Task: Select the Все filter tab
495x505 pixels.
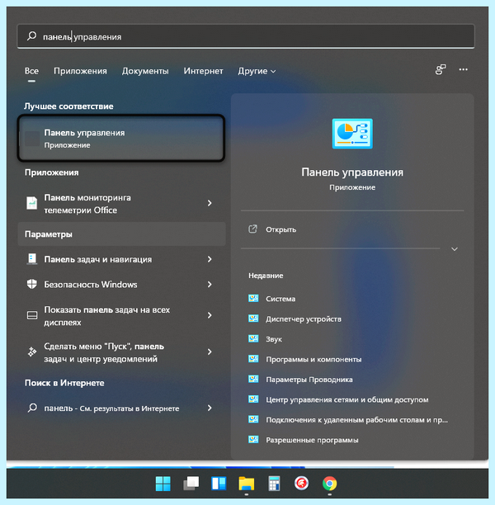Action: tap(31, 71)
